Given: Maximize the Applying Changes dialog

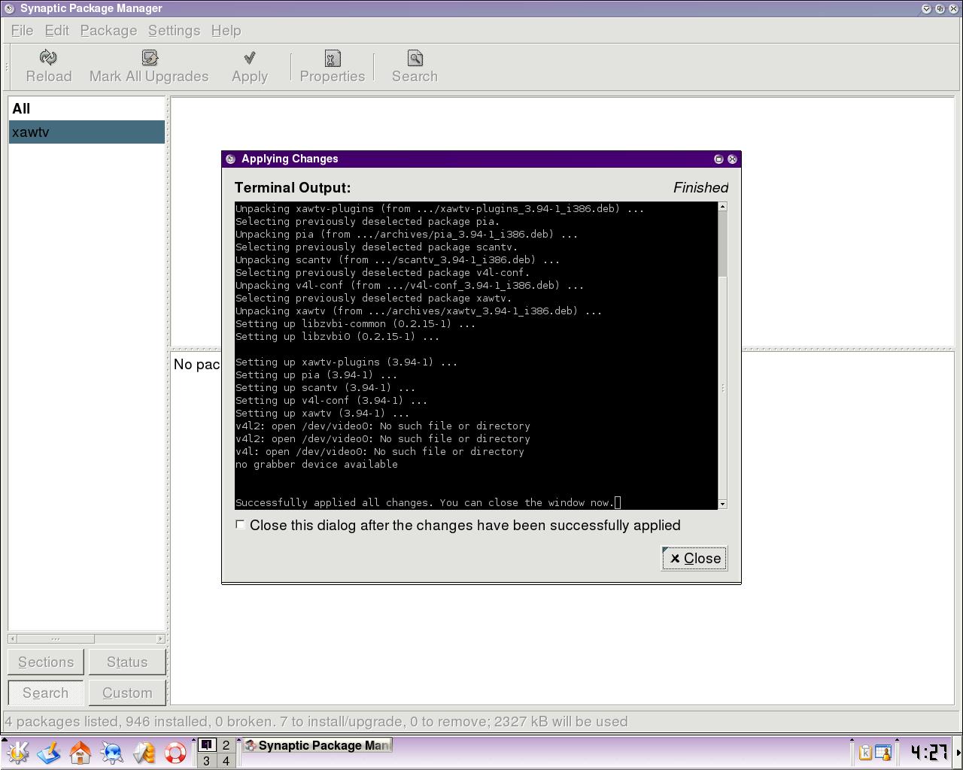Looking at the screenshot, I should [718, 159].
